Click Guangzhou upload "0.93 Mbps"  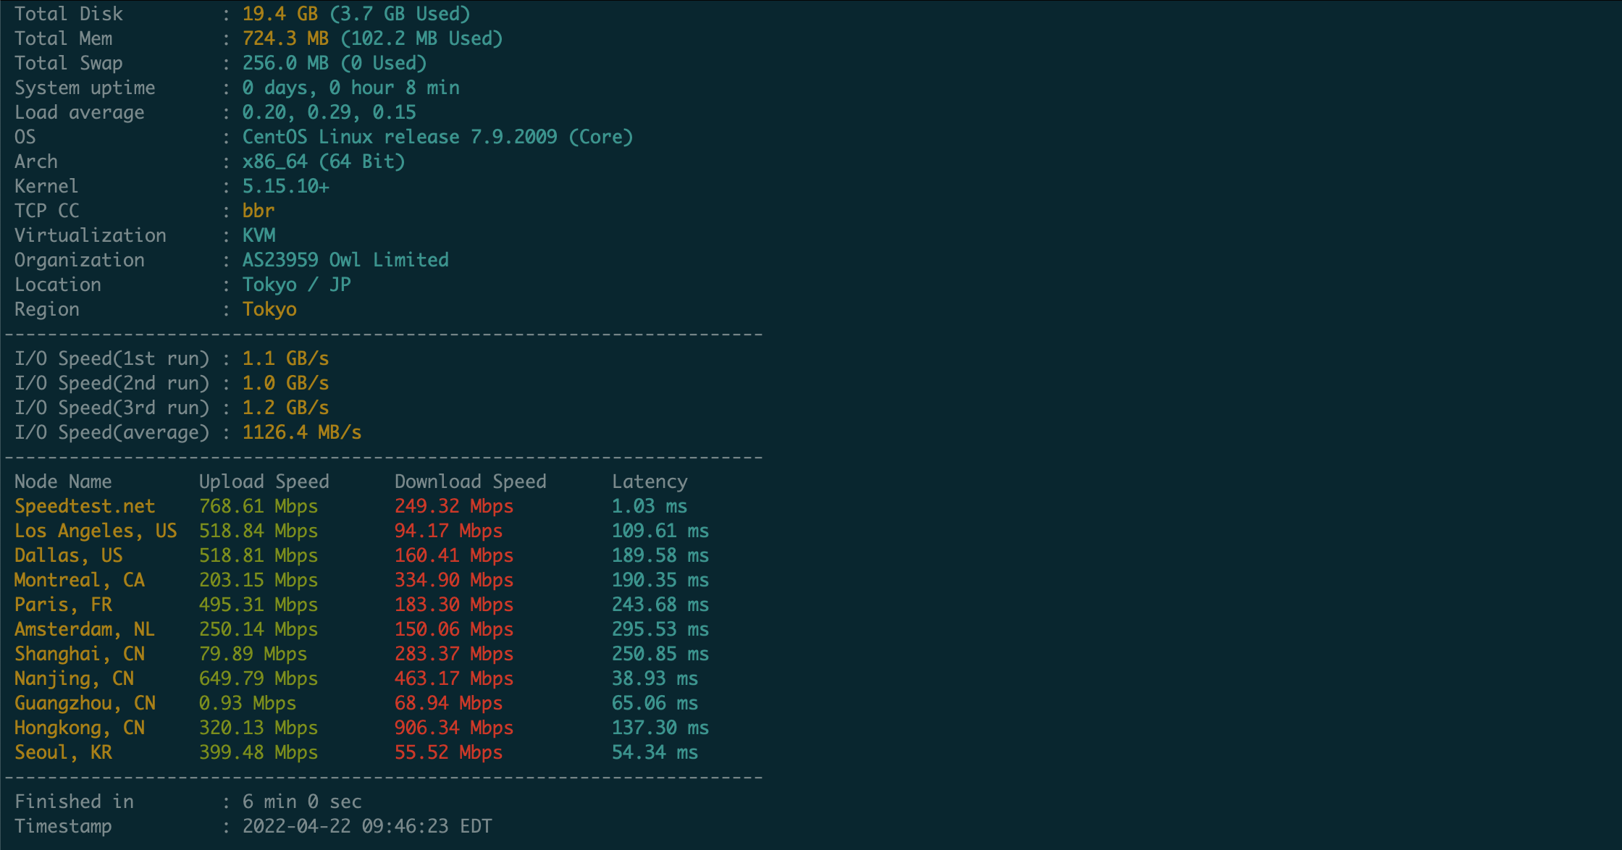(x=248, y=703)
